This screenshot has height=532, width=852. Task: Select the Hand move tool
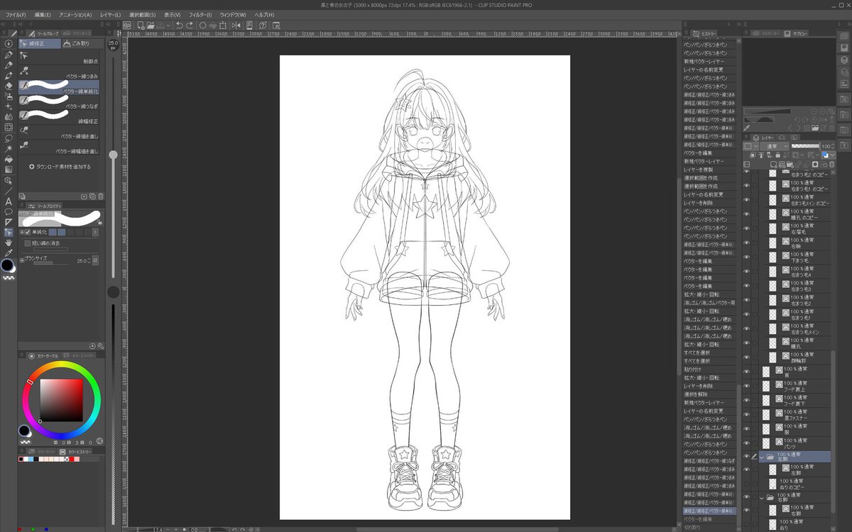(x=9, y=243)
